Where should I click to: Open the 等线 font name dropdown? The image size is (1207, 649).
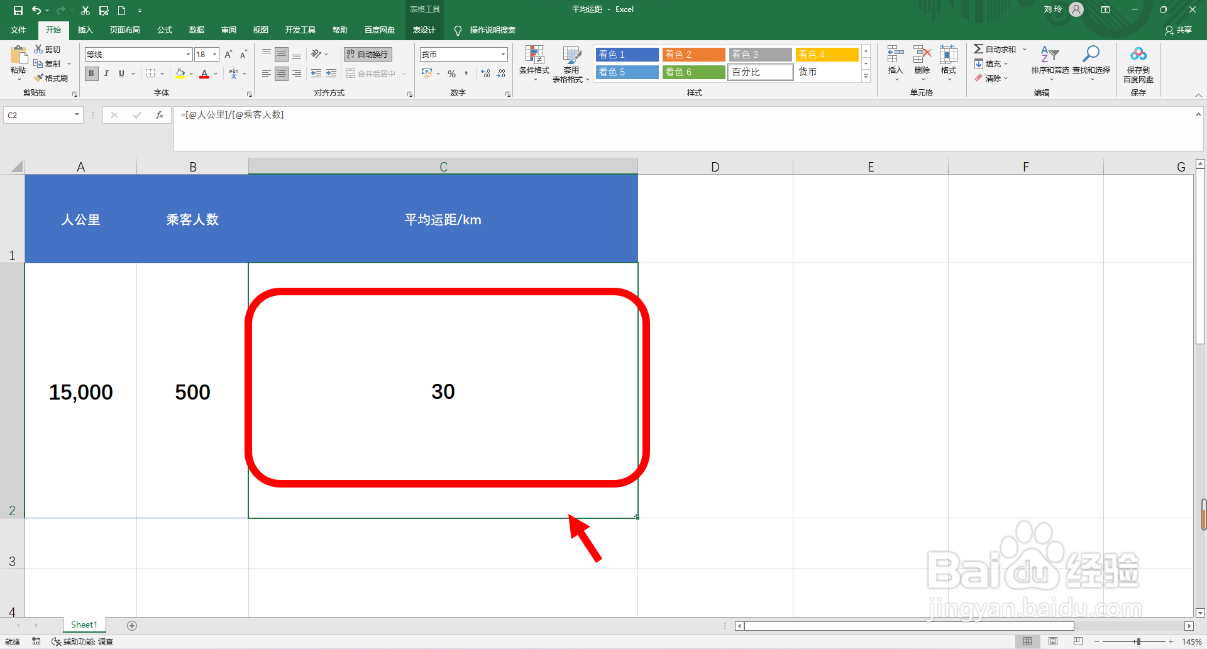point(188,55)
